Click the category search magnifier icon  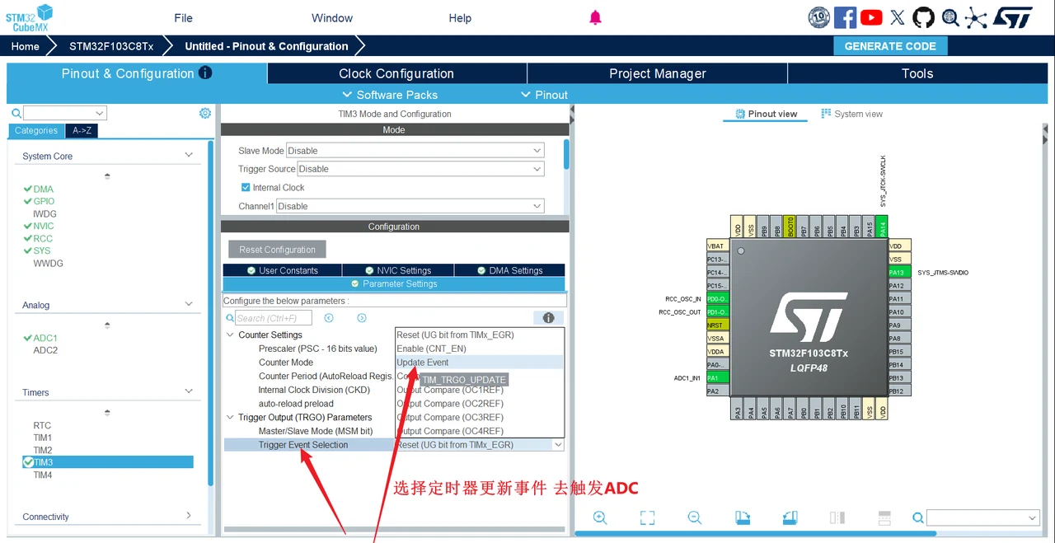pyautogui.click(x=16, y=114)
